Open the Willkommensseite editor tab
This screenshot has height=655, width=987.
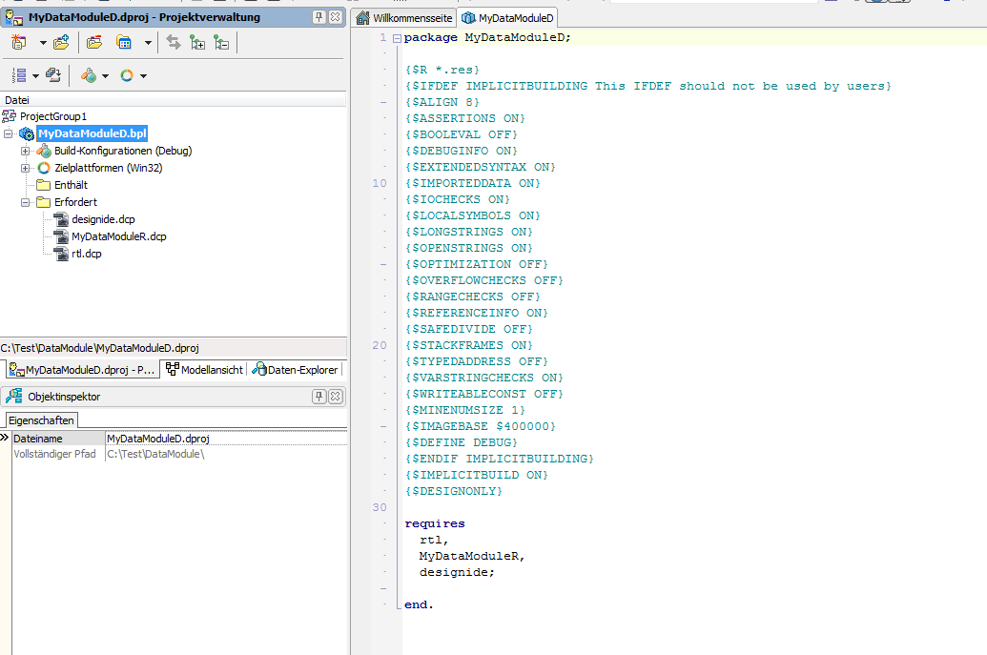click(404, 17)
